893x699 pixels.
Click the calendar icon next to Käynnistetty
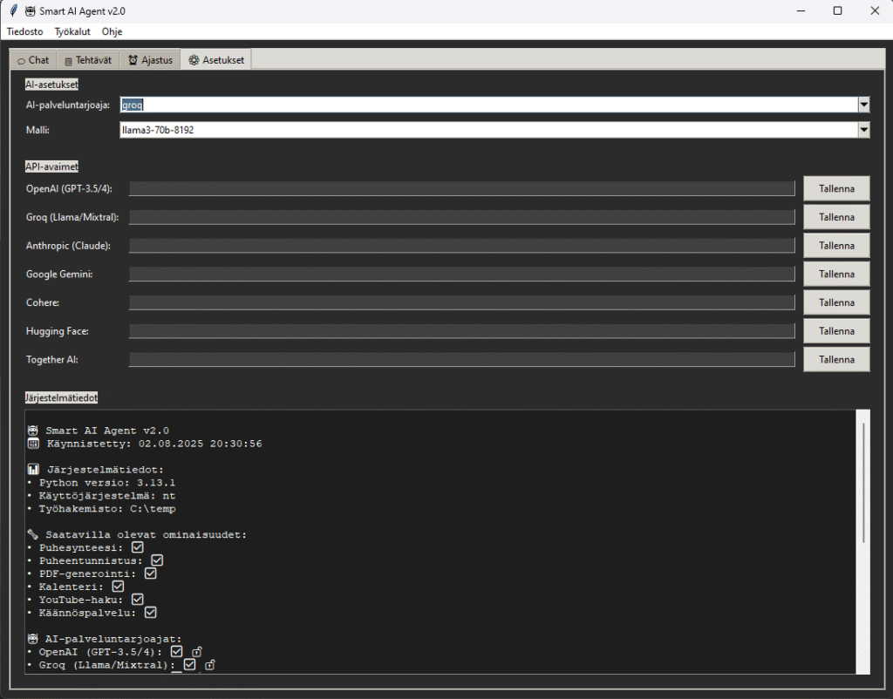pos(33,444)
